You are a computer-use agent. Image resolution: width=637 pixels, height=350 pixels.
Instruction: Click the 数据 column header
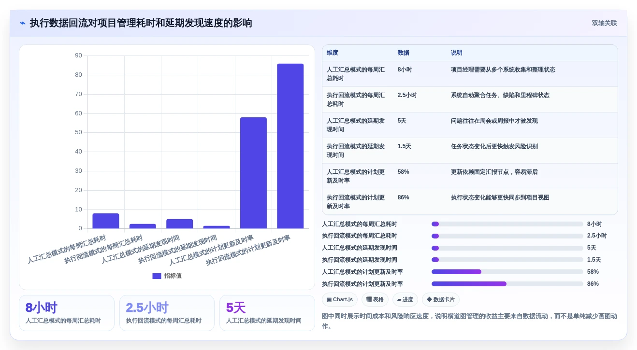(x=404, y=53)
